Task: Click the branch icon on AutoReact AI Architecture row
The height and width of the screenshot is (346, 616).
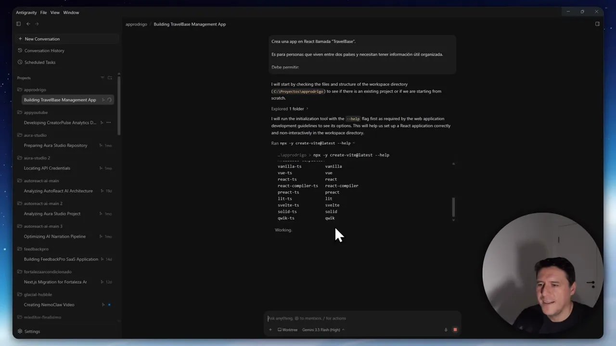Action: [102, 191]
